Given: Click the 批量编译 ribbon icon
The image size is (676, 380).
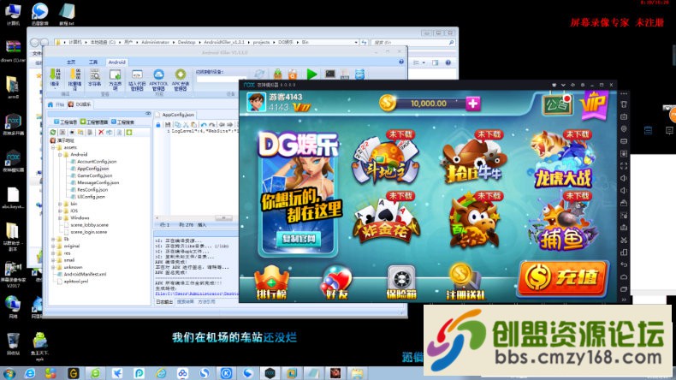Looking at the screenshot, I should 74,79.
